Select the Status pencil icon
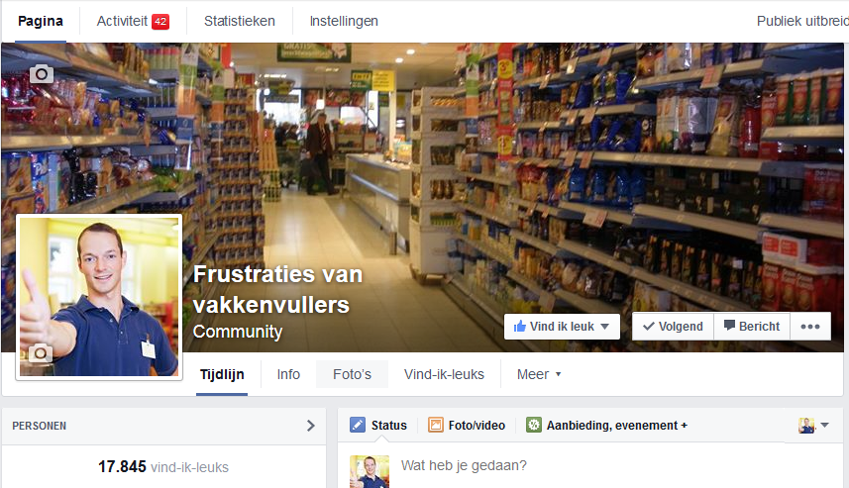 tap(358, 426)
